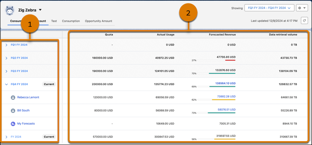Click the 58076.51 USD forecasted revenue link
Image resolution: width=312 pixels, height=145 pixels.
coord(227,110)
